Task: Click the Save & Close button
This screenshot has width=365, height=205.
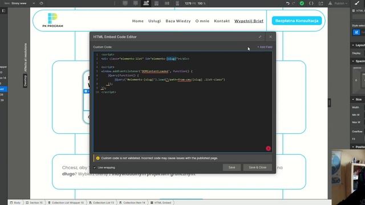Action: point(257,167)
